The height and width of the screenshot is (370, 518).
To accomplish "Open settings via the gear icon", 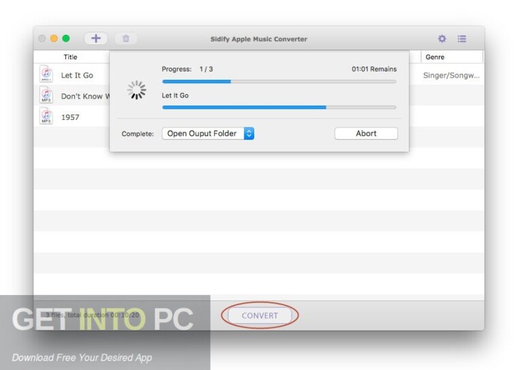I will (x=442, y=39).
